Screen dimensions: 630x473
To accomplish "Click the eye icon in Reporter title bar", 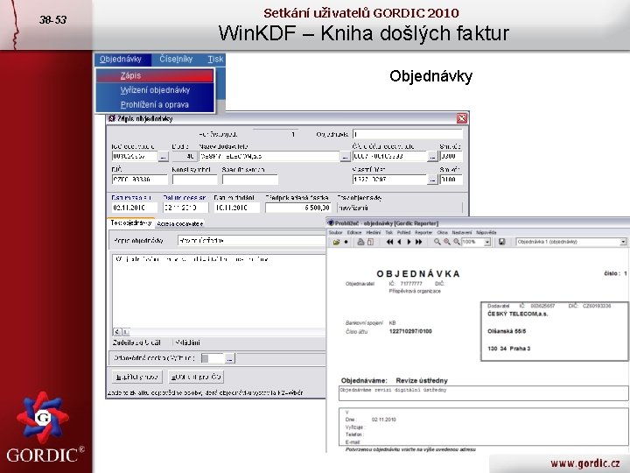I will [x=331, y=222].
